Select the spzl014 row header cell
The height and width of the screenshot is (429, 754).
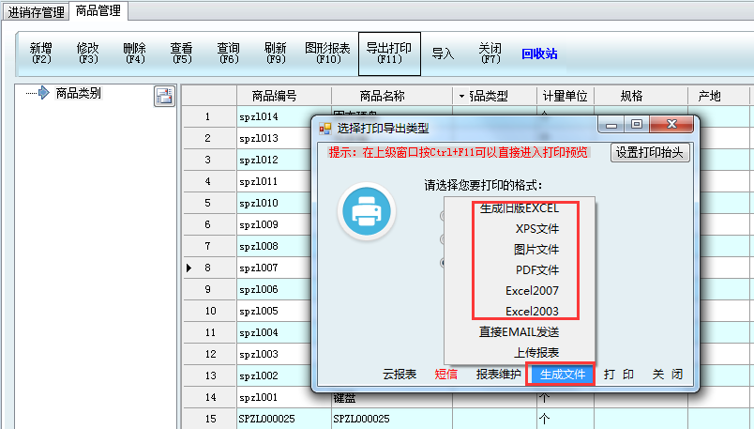coord(207,117)
